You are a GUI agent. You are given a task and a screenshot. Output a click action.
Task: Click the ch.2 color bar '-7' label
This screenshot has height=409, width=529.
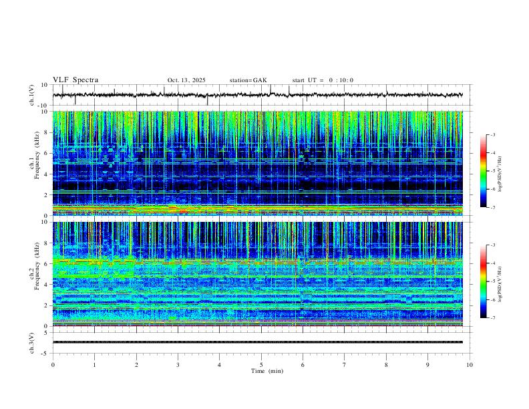tap(492, 318)
